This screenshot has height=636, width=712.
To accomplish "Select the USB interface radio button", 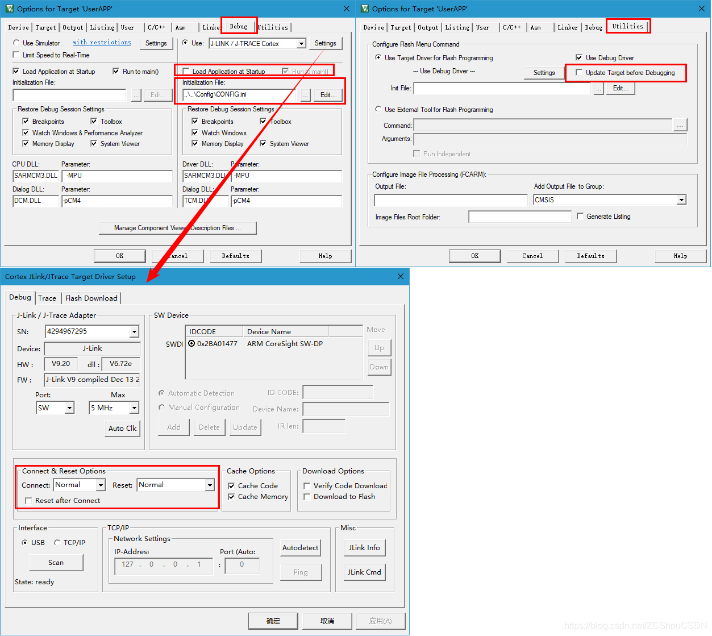I will point(24,543).
